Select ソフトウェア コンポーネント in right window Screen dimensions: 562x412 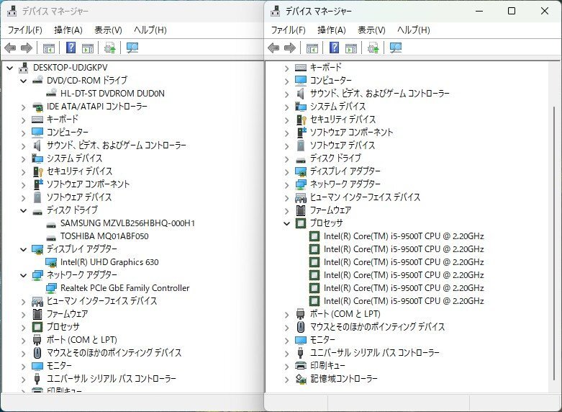[x=351, y=133]
